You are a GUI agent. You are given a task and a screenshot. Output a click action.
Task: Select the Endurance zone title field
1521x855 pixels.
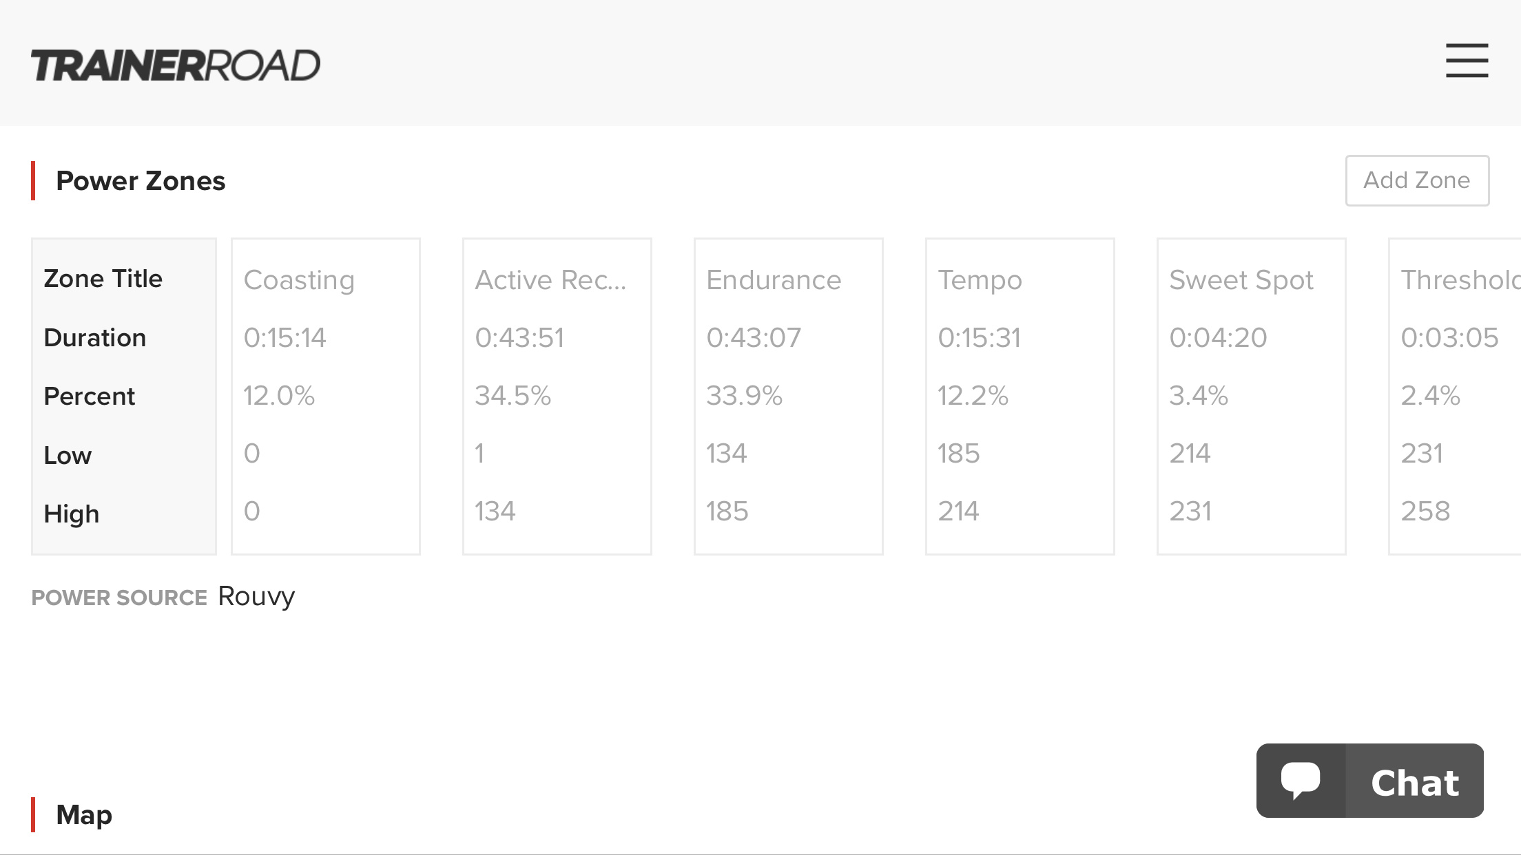click(x=789, y=280)
